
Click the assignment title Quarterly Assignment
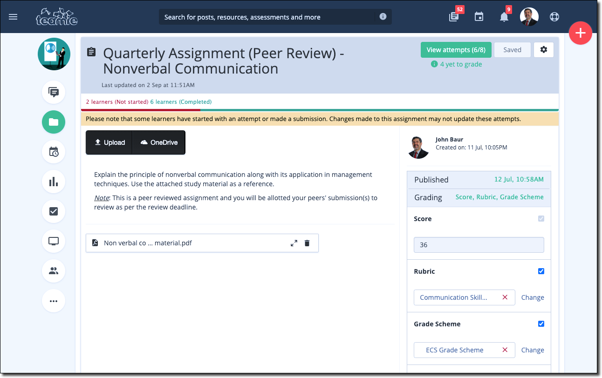pos(224,61)
